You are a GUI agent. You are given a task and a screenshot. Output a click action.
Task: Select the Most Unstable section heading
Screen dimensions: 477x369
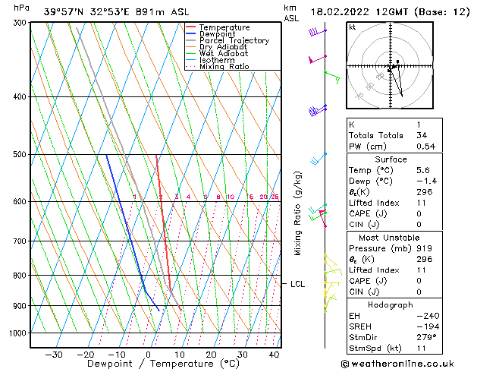point(391,236)
